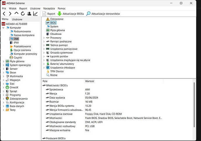Viewport: 201px width, 141px height.
Task: Open Aktualizacje sterowników from toolbar
Action: pos(103,14)
